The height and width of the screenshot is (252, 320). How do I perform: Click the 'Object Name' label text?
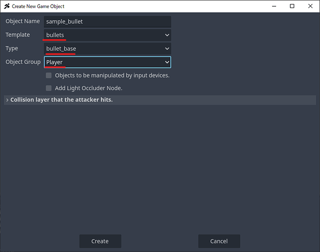[23, 22]
